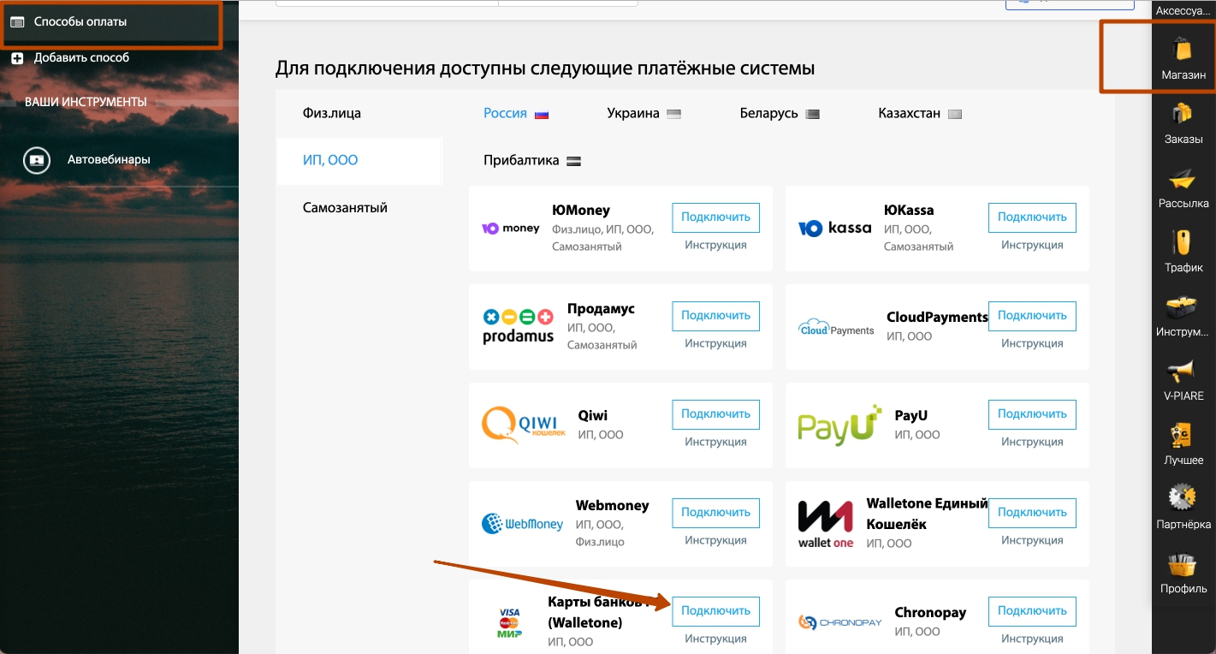Connect Продамус with Подключить
The image size is (1216, 654).
point(715,316)
